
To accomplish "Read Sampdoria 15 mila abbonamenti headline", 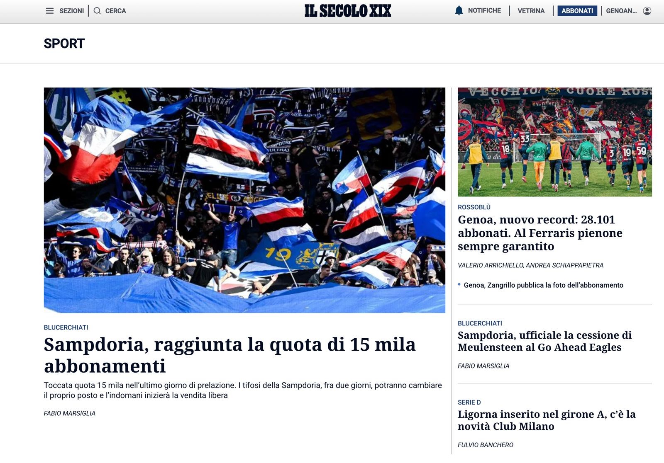I will tap(229, 355).
